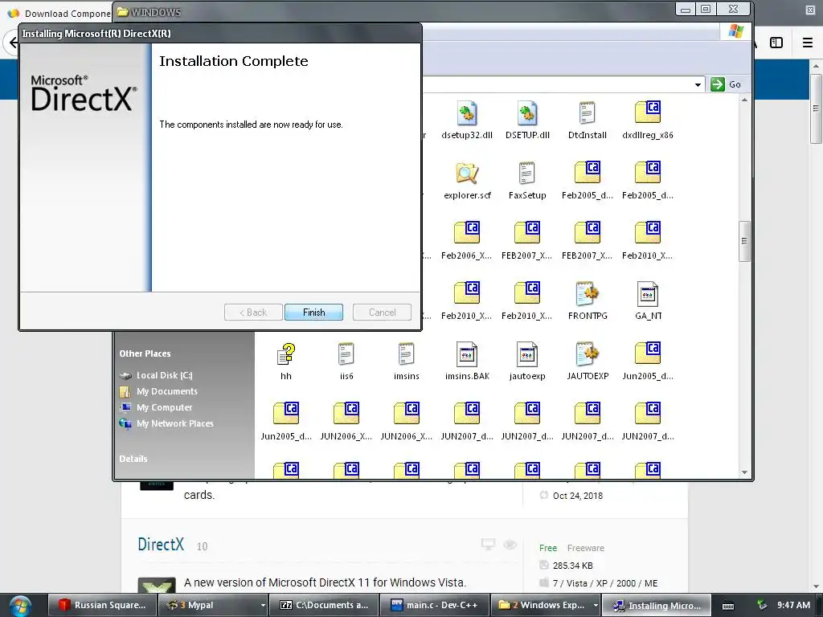Switch to Russian Square taskbar item

pyautogui.click(x=103, y=605)
